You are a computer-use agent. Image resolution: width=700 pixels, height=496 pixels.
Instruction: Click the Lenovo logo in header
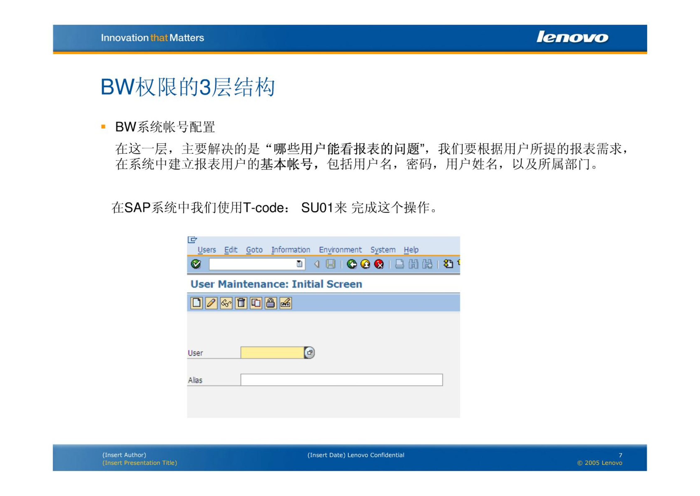coord(572,37)
